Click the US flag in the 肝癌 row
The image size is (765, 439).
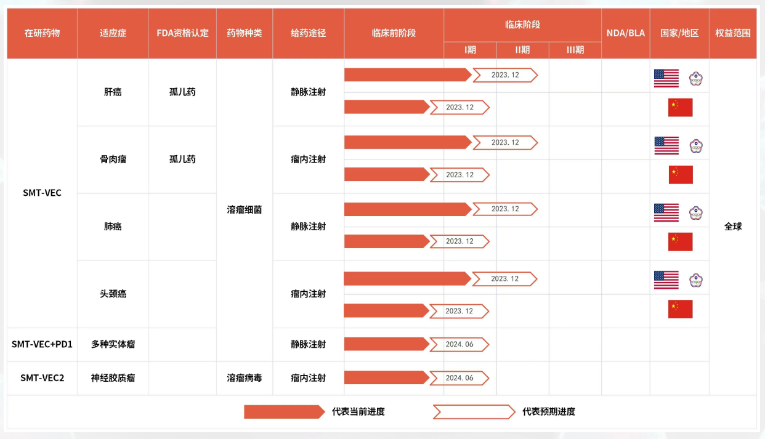[x=666, y=79]
